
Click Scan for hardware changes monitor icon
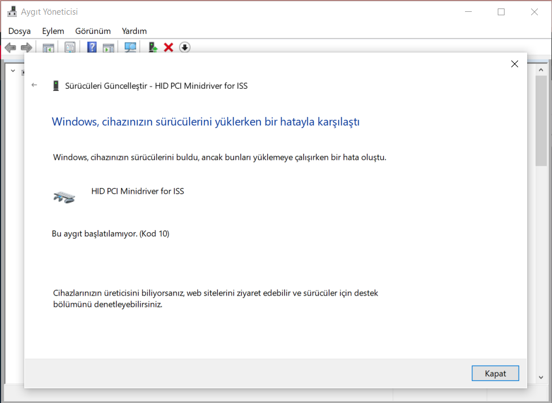(131, 47)
